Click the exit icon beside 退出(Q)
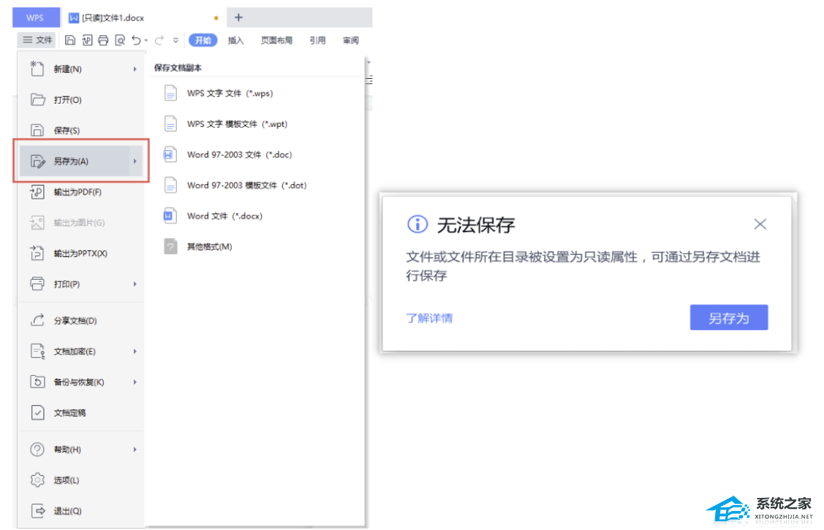 (38, 510)
